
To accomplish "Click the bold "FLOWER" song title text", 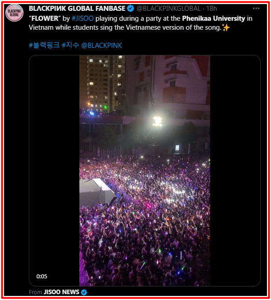I will click(x=45, y=18).
